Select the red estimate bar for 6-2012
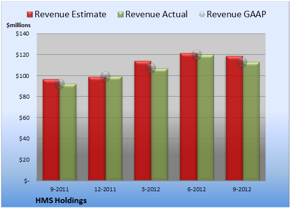 tap(188, 117)
